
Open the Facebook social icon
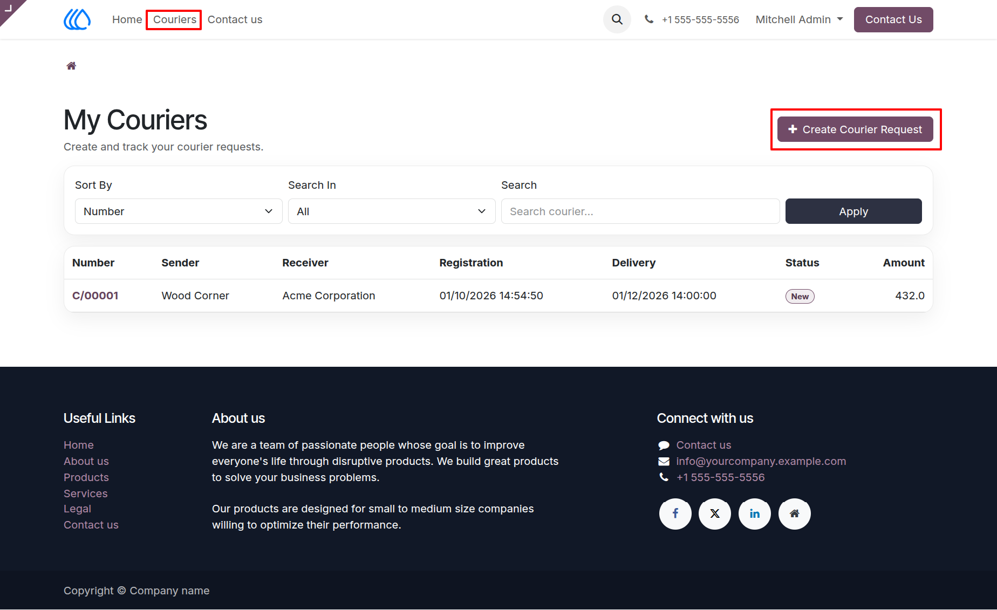675,513
